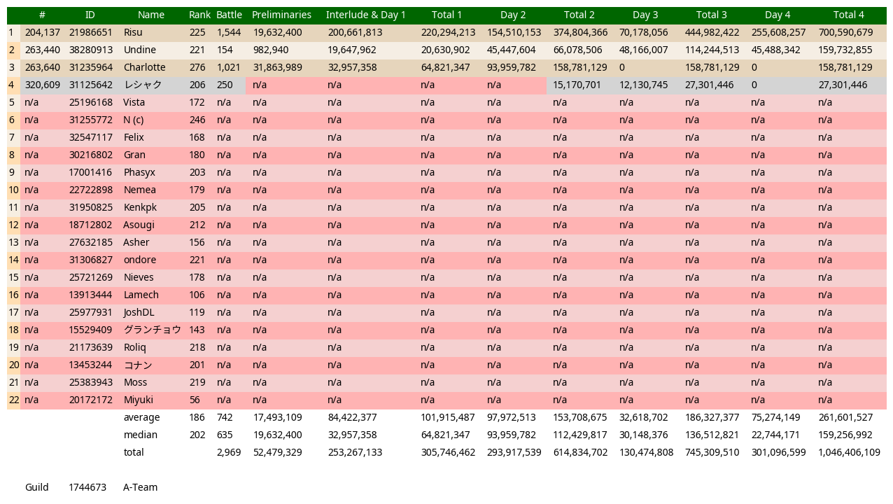Select the name cell Asougi
Screen dimensions: 893x504
point(139,225)
